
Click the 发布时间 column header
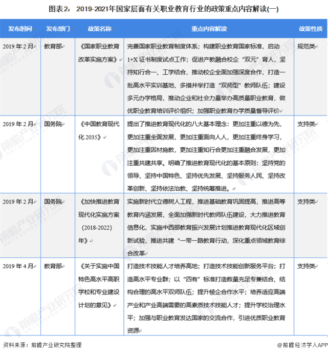(x=20, y=29)
